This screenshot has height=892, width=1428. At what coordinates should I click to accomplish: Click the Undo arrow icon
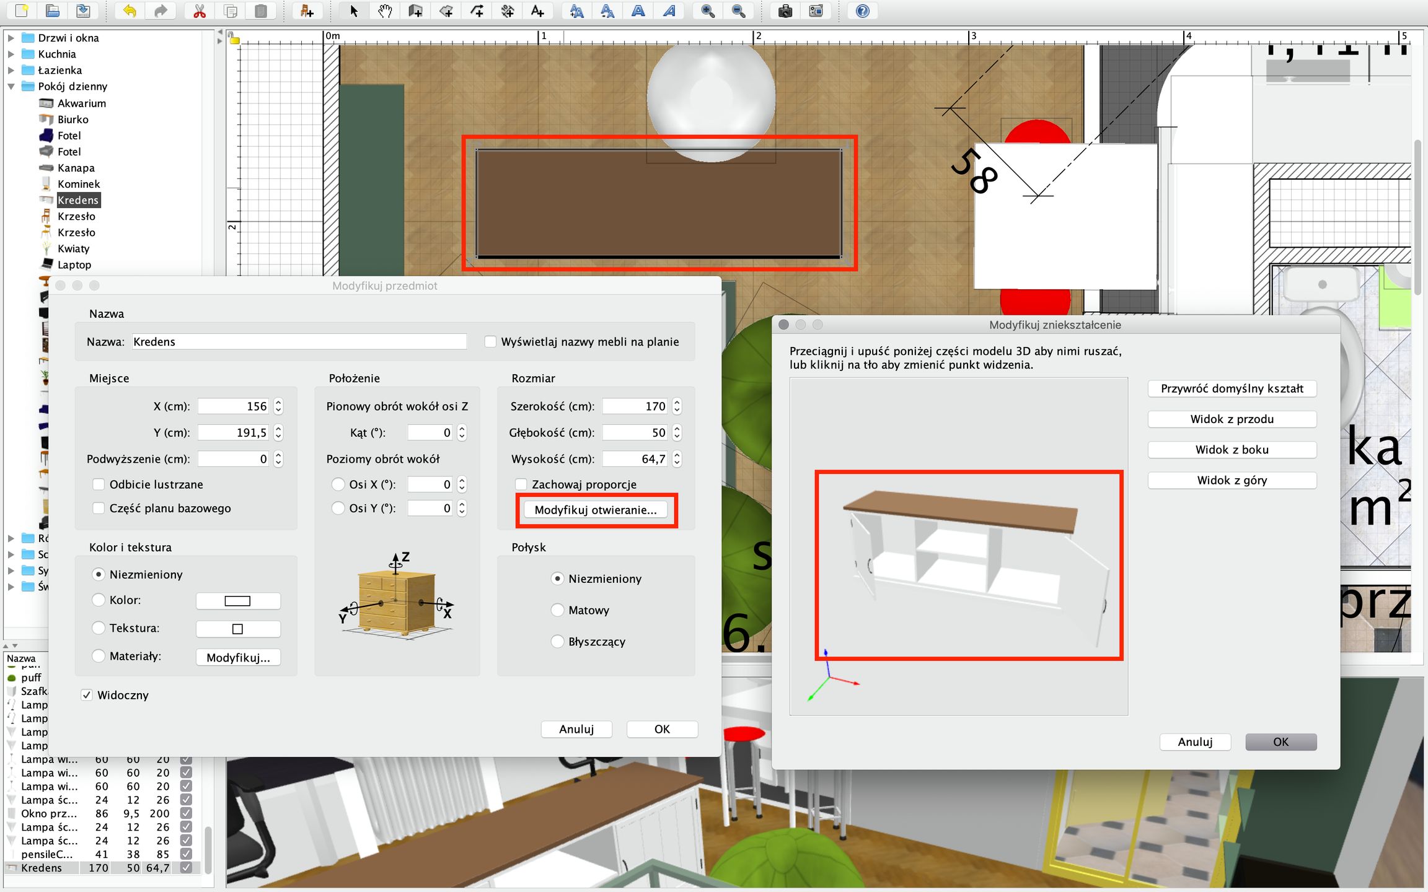[130, 11]
